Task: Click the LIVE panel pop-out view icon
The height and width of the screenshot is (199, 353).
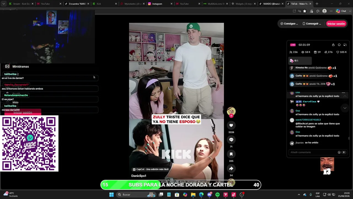Action: coord(345,45)
